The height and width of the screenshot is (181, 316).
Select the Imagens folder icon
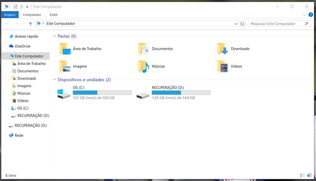pyautogui.click(x=65, y=66)
